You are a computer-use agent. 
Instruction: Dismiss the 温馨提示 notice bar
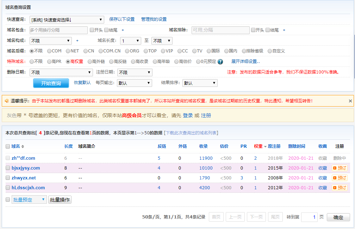(350, 101)
